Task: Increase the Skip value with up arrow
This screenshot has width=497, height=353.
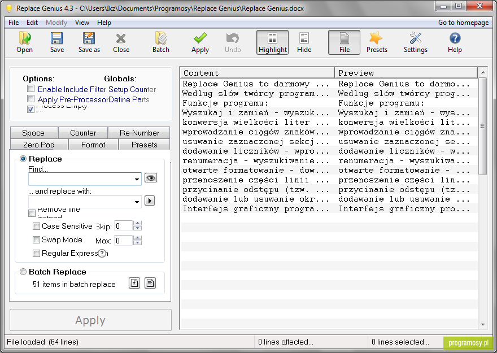Action: tap(137, 223)
